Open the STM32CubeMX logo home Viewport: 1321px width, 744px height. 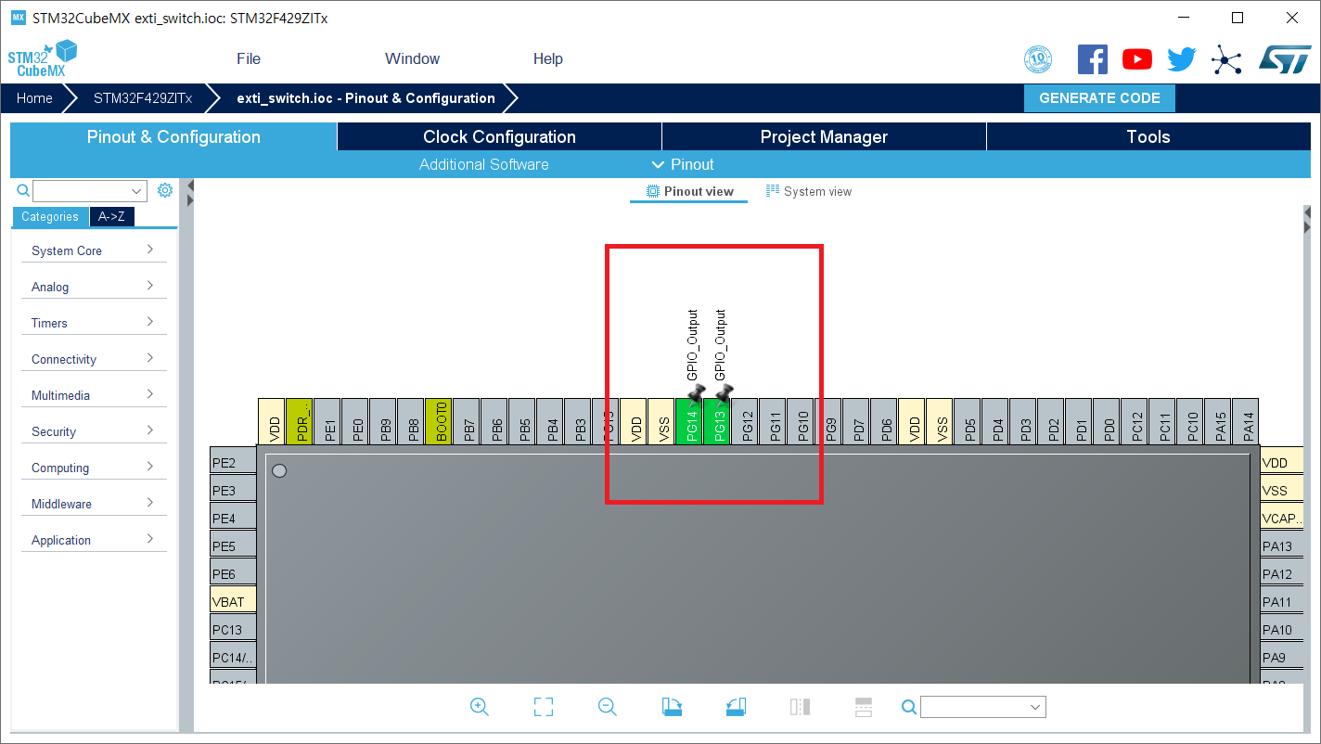tap(43, 58)
